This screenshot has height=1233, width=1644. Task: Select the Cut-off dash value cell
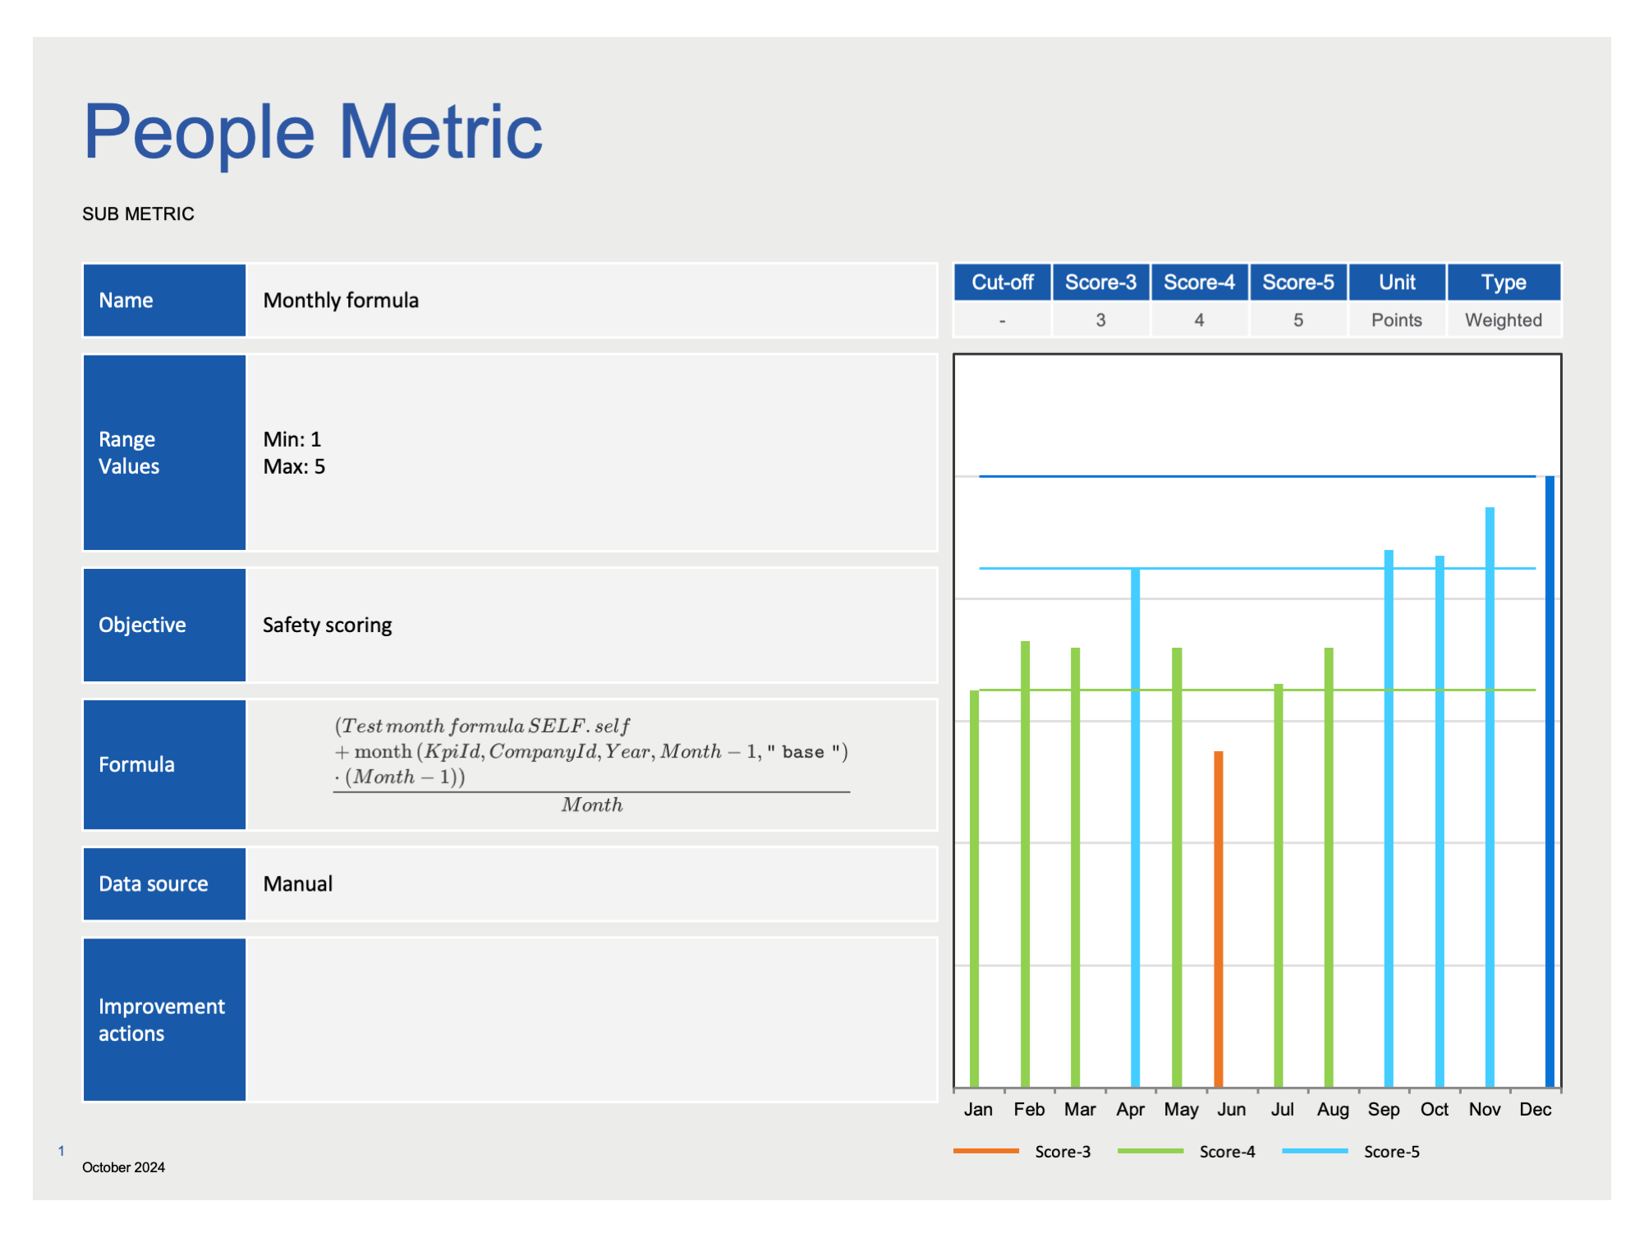pos(1002,320)
